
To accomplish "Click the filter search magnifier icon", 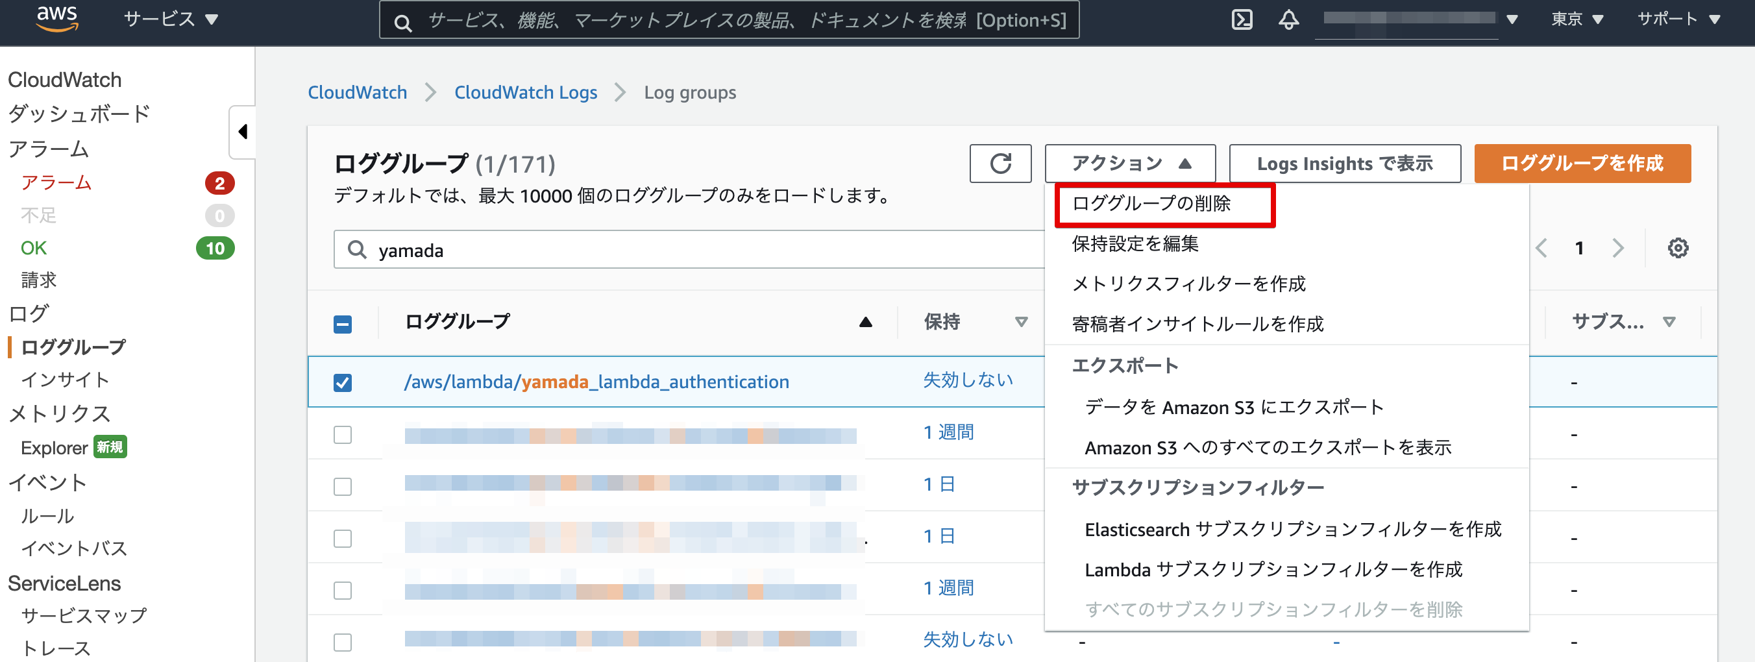I will pyautogui.click(x=356, y=249).
